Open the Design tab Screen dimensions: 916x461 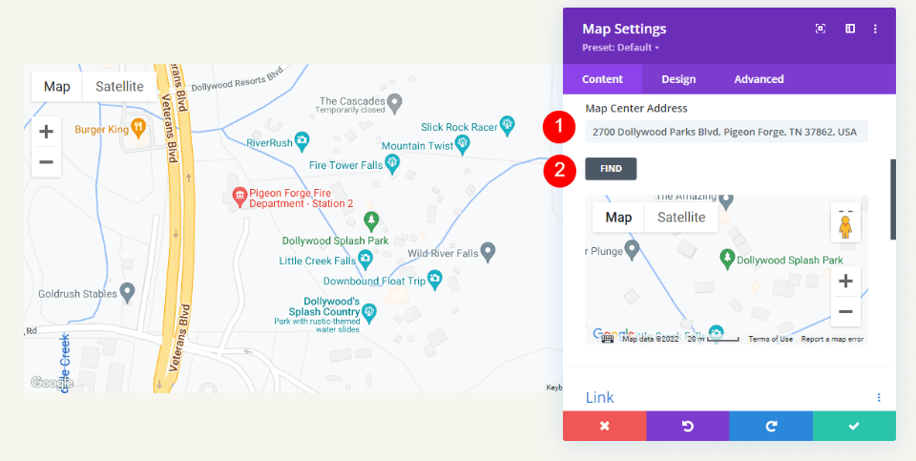tap(678, 79)
